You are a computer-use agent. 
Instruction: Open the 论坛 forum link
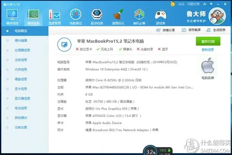[181, 4]
